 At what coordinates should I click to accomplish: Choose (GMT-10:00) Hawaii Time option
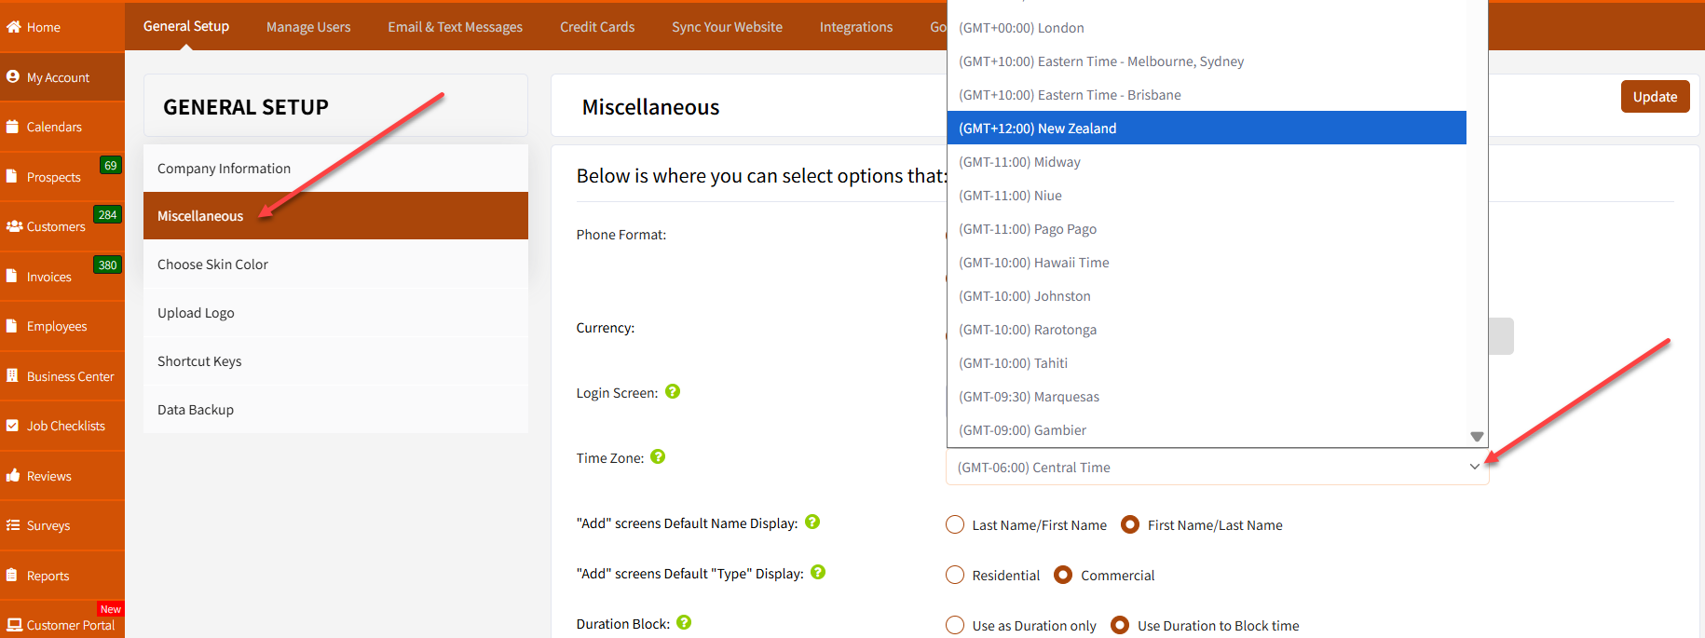click(x=1207, y=263)
